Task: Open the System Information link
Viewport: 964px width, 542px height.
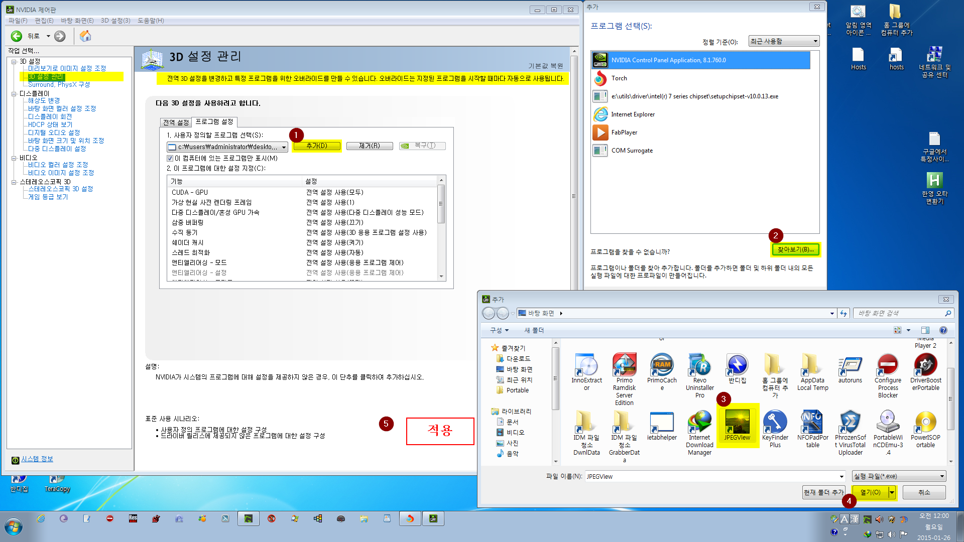Action: [37, 459]
